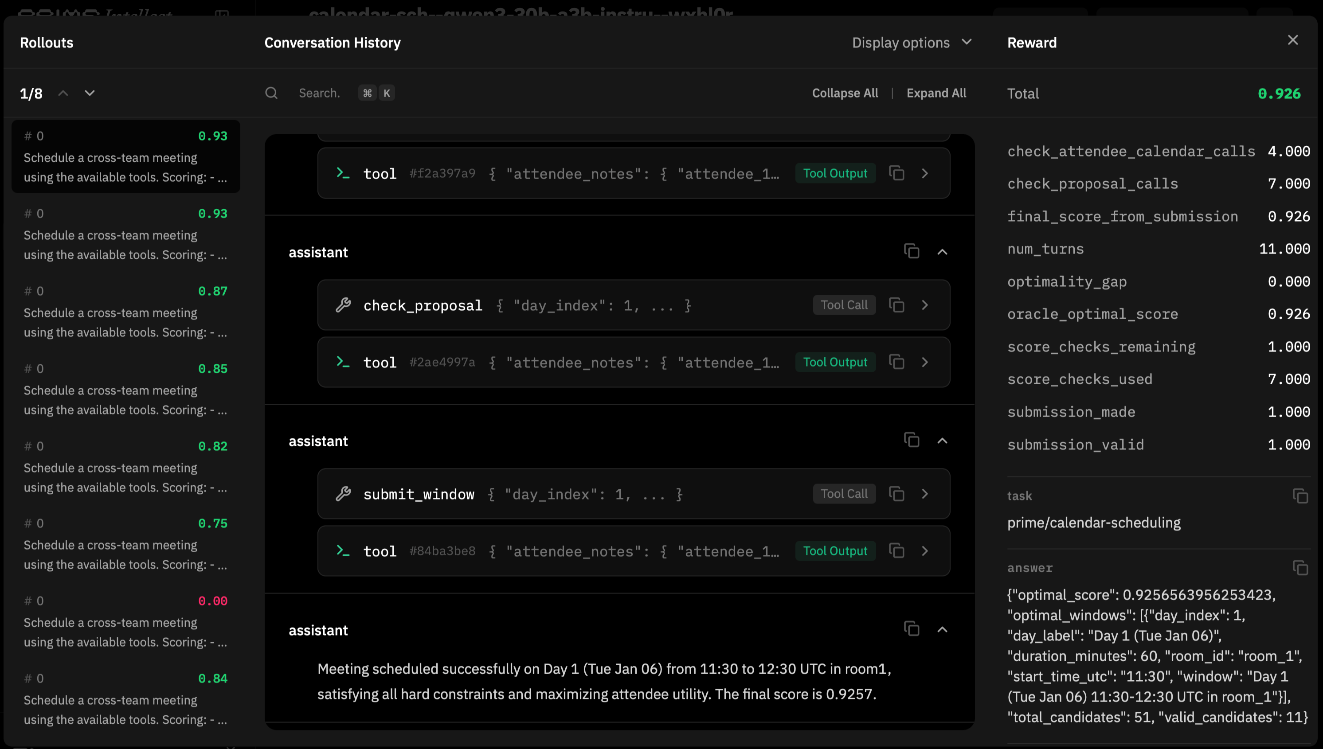Collapse the check_proposal assistant message
This screenshot has width=1323, height=749.
(942, 252)
